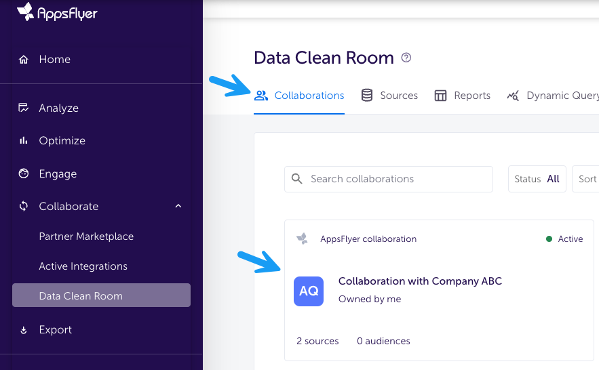Open the Home icon in sidebar
The width and height of the screenshot is (599, 370).
point(24,60)
